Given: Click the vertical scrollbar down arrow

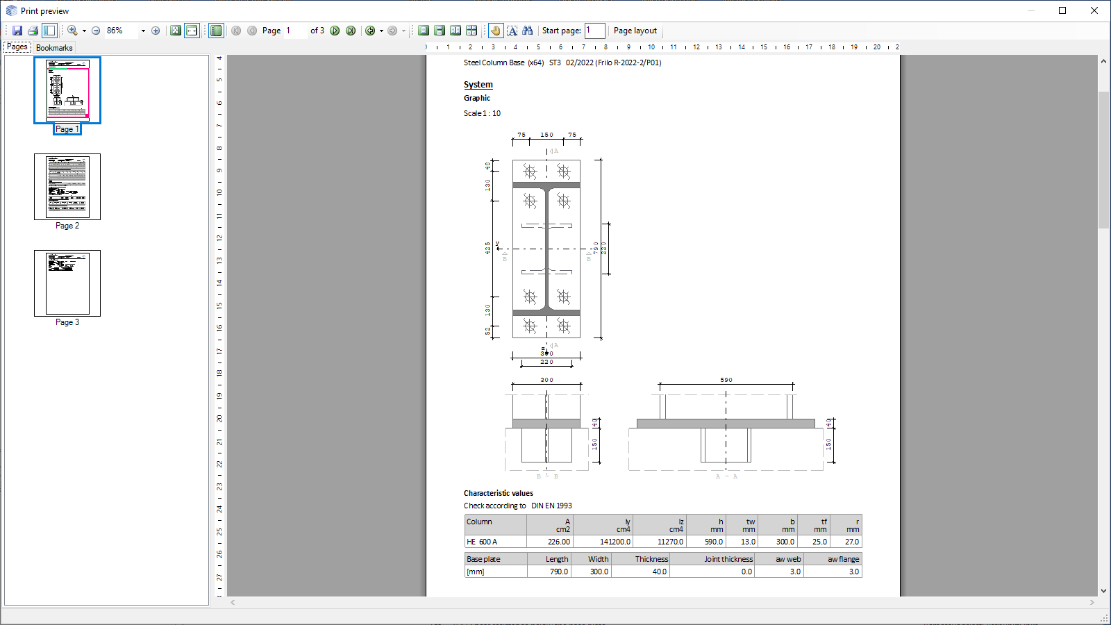Looking at the screenshot, I should (1103, 591).
